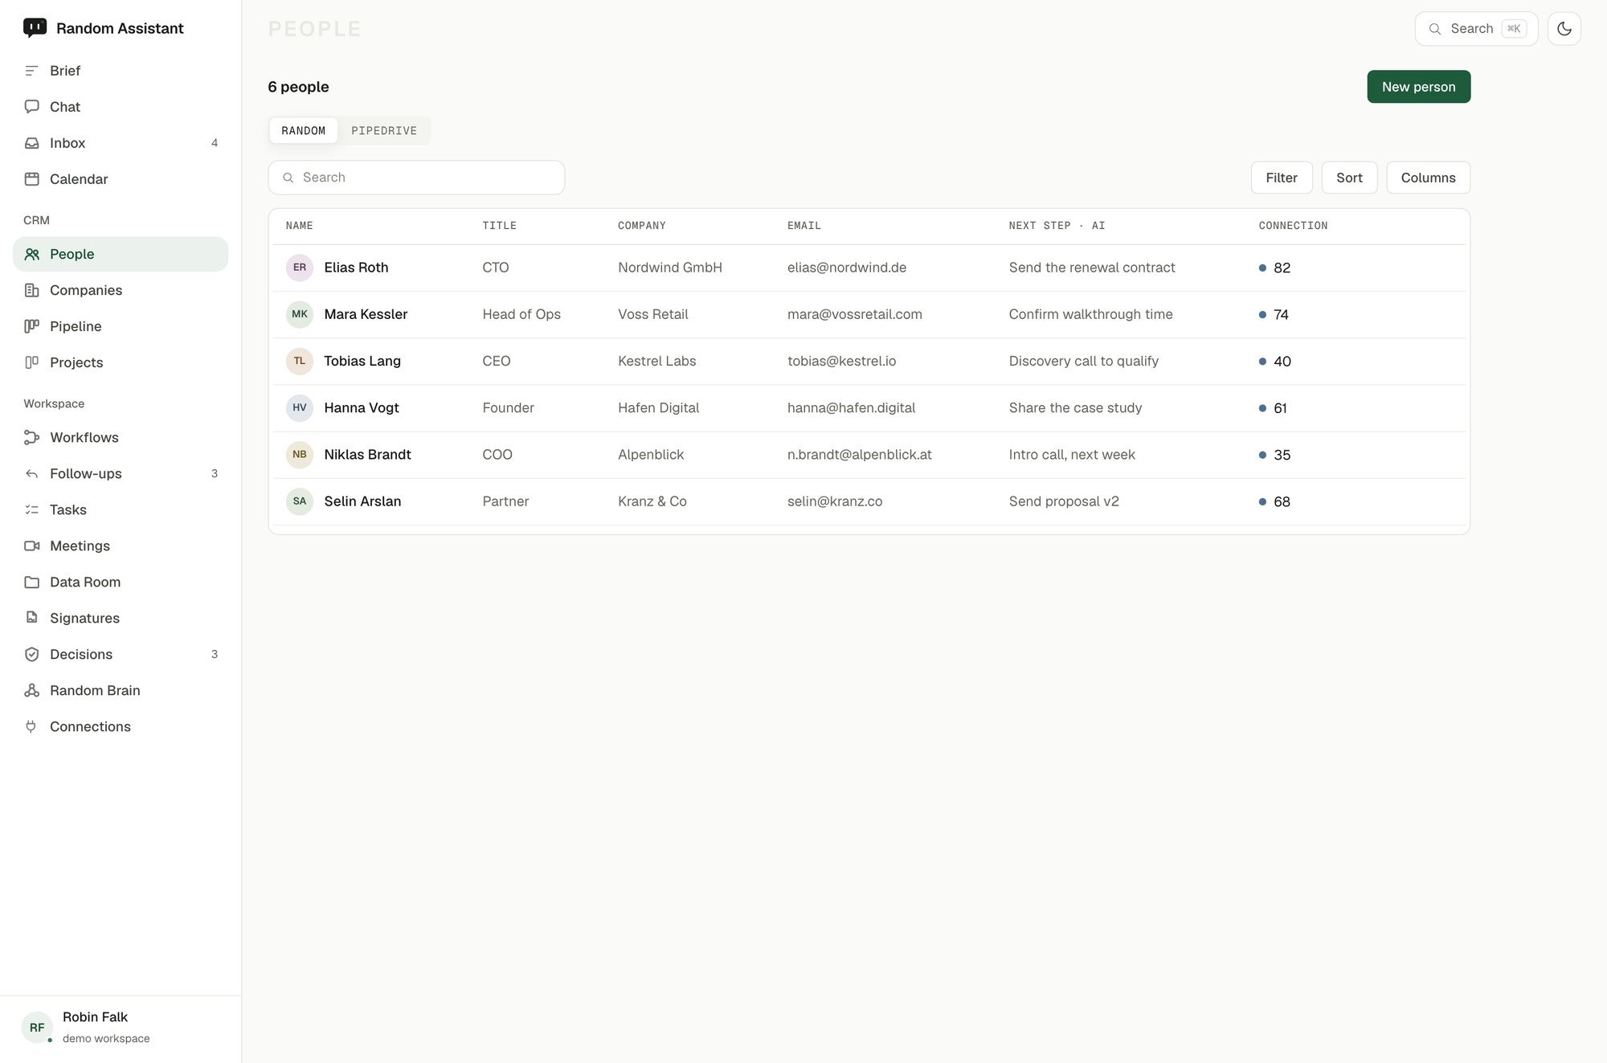The height and width of the screenshot is (1063, 1607).
Task: Click company Alpenblick
Action: 651,454
